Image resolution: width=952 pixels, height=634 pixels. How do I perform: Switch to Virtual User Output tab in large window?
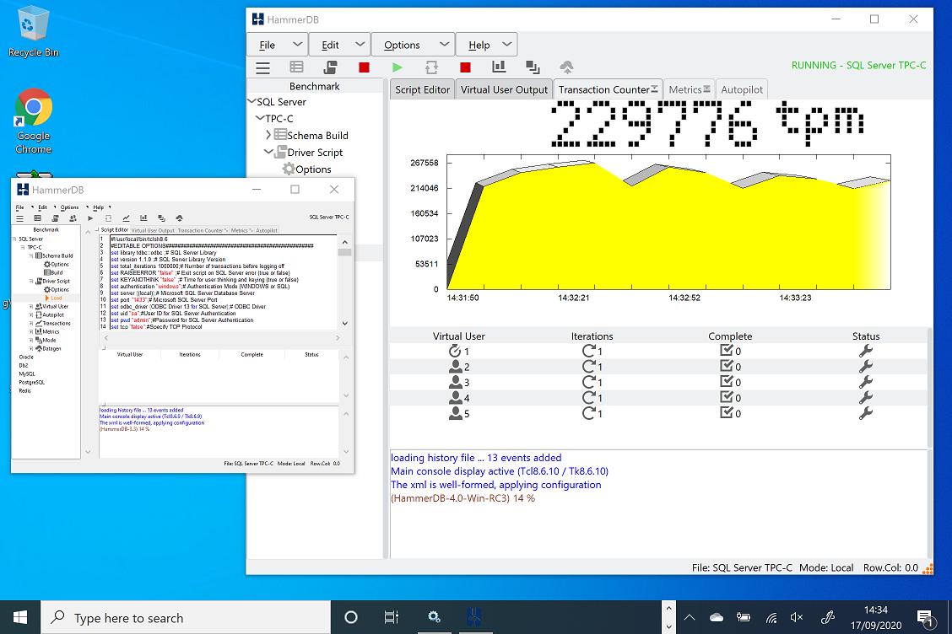click(x=504, y=89)
